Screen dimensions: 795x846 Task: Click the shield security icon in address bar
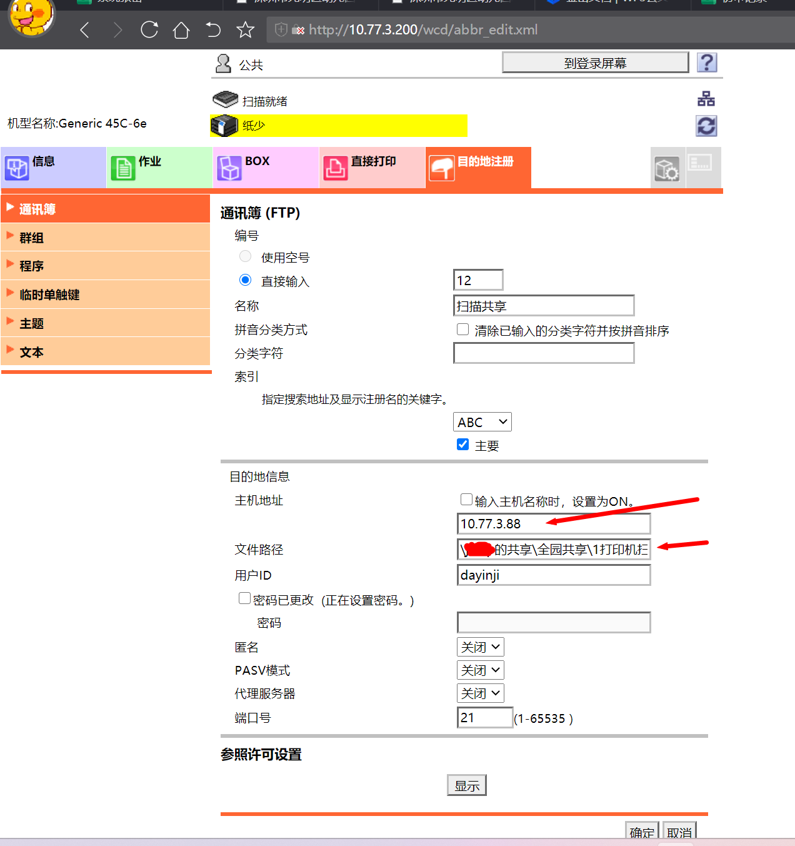coord(281,29)
